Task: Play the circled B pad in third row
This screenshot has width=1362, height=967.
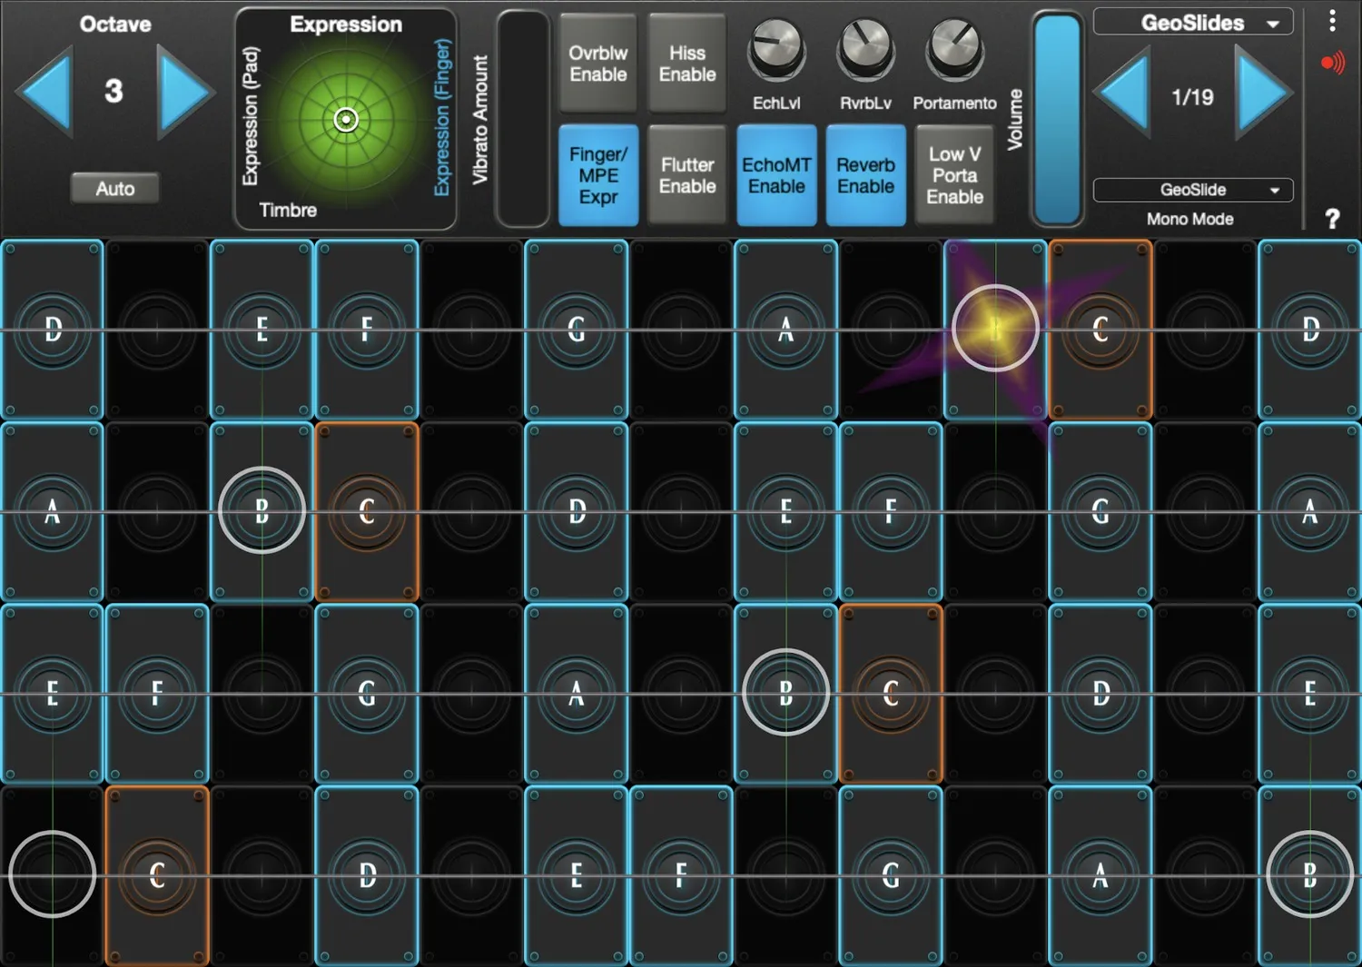Action: click(x=785, y=693)
